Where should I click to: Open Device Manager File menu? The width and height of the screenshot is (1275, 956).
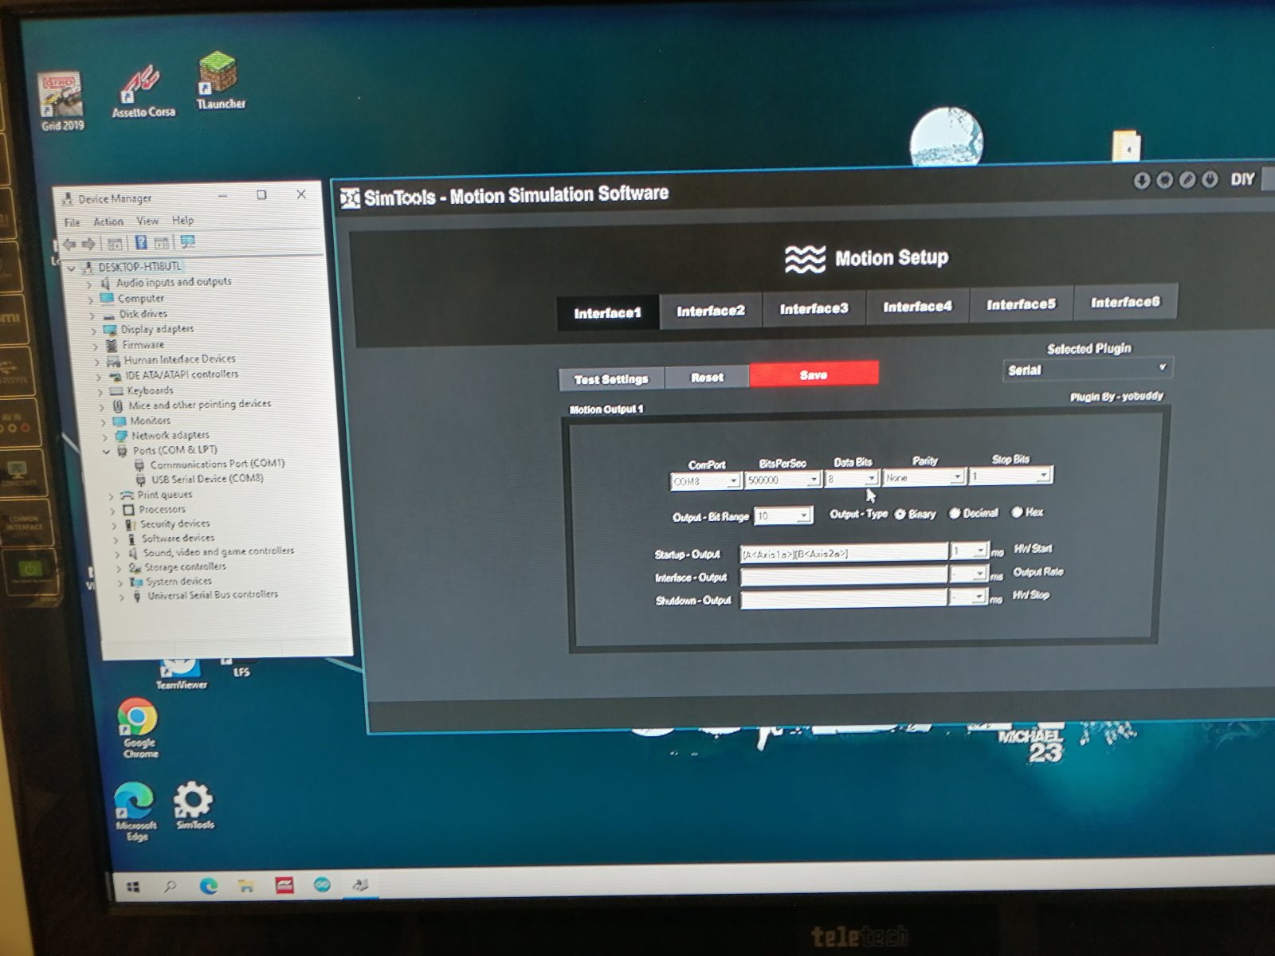[72, 222]
